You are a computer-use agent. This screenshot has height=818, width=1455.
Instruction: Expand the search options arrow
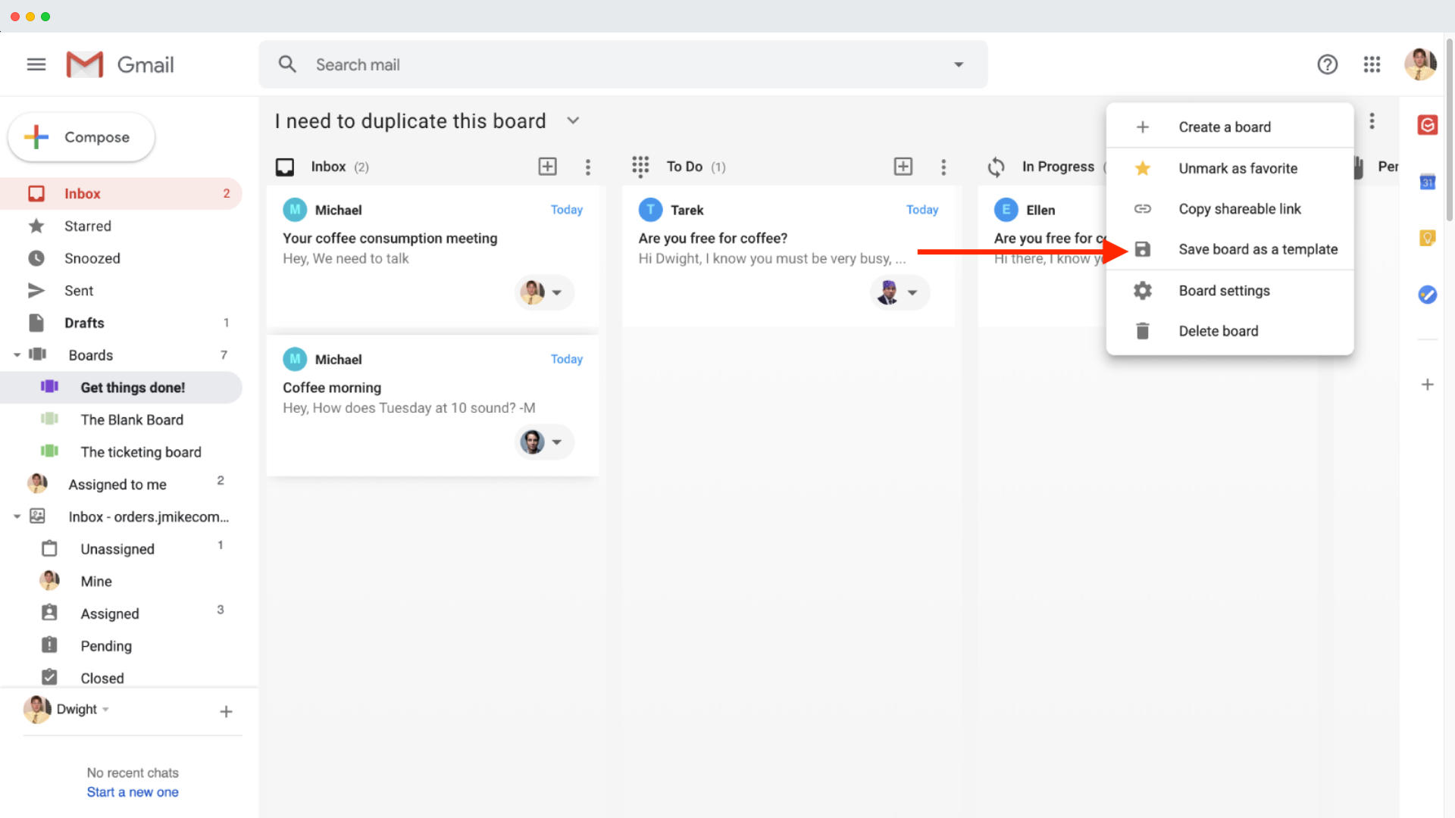pos(959,64)
